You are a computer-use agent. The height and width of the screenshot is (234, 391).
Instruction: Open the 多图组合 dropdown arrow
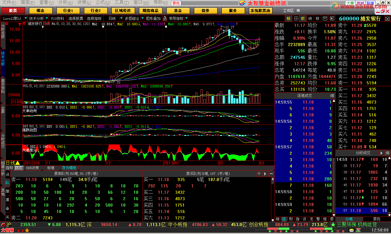click(x=142, y=18)
